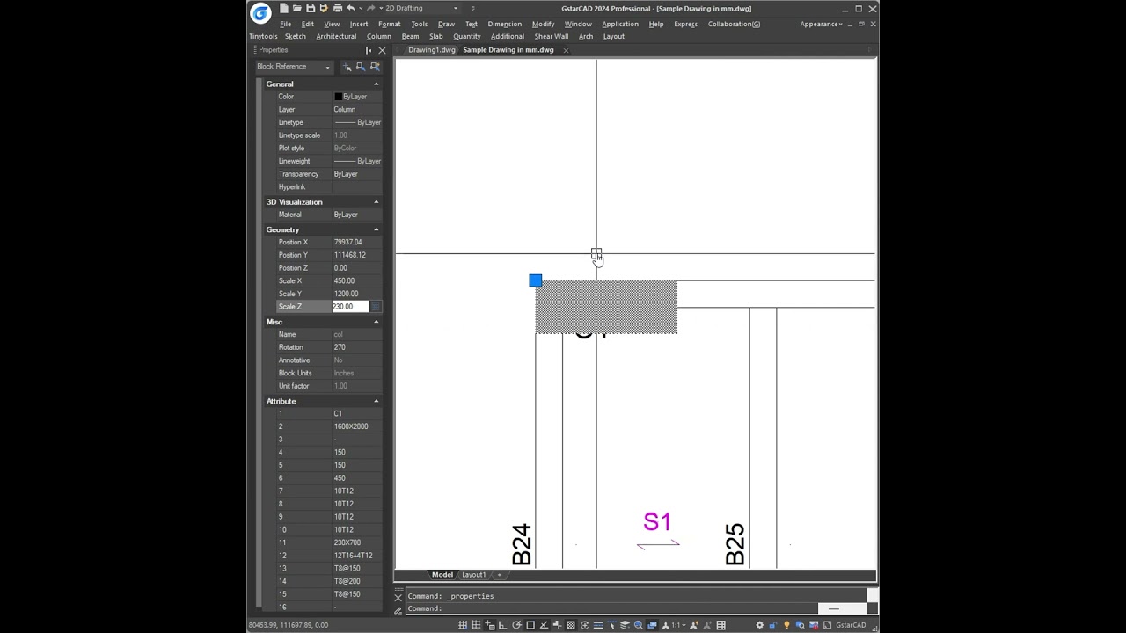The height and width of the screenshot is (633, 1126).
Task: Open the Dimension menu
Action: [504, 24]
